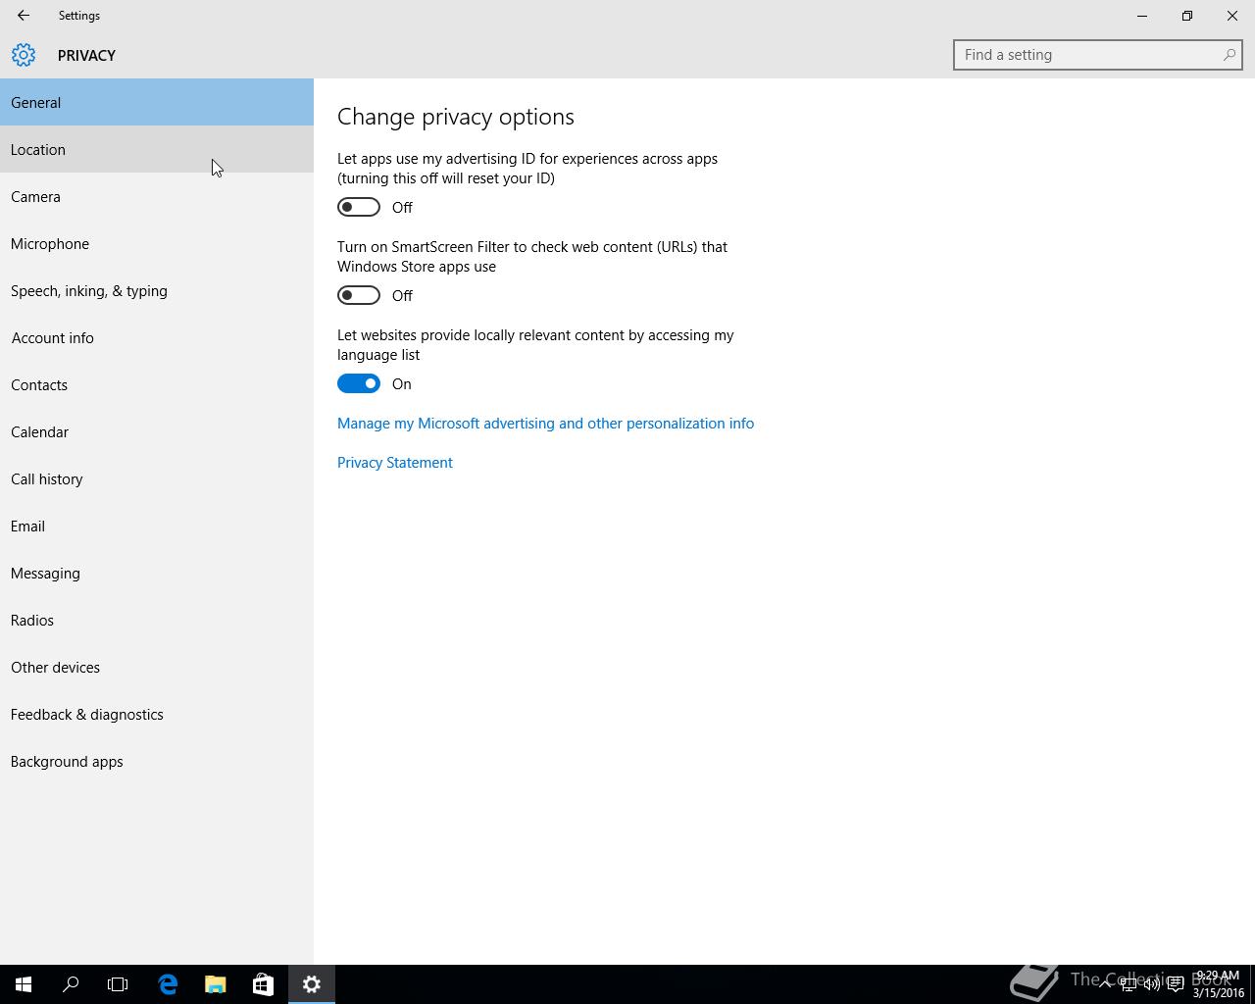The height and width of the screenshot is (1004, 1255).
Task: Open Radios privacy settings
Action: tap(157, 620)
